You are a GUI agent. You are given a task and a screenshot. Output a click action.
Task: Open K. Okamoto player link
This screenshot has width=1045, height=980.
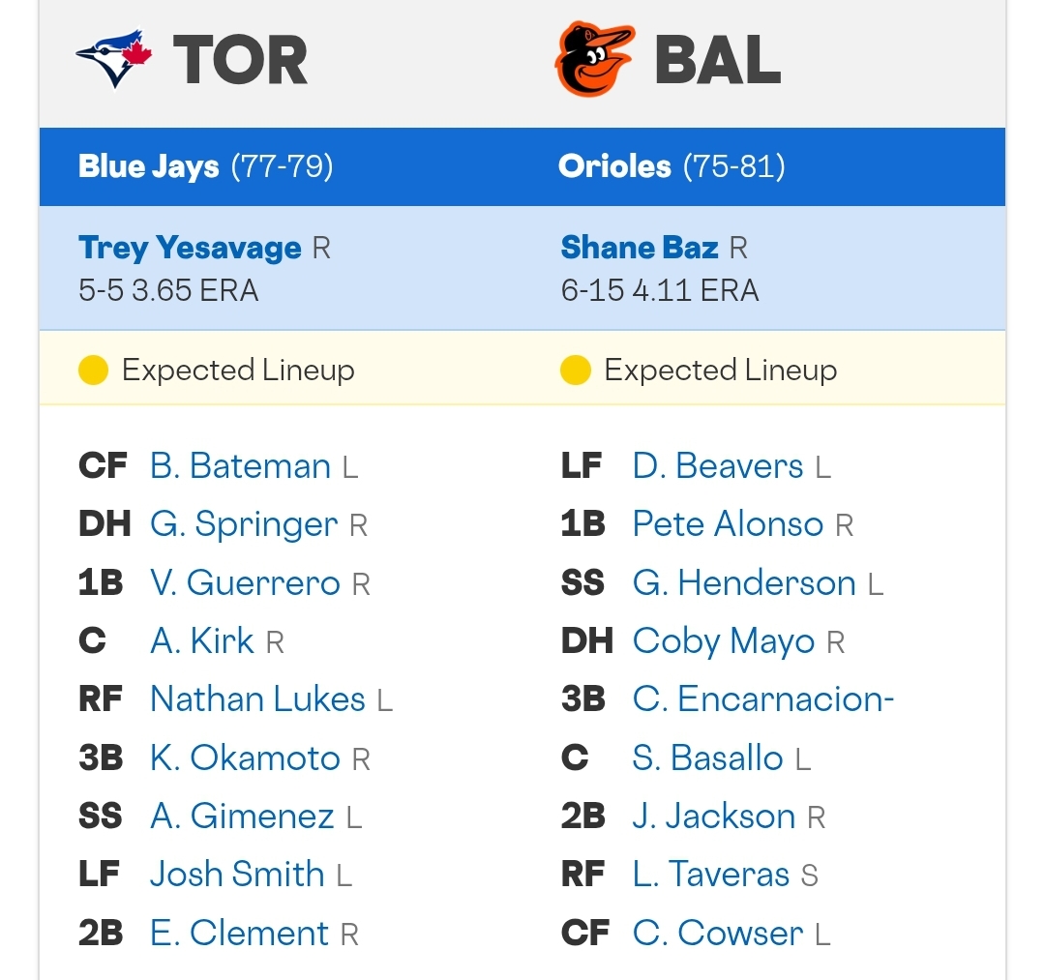coord(245,757)
